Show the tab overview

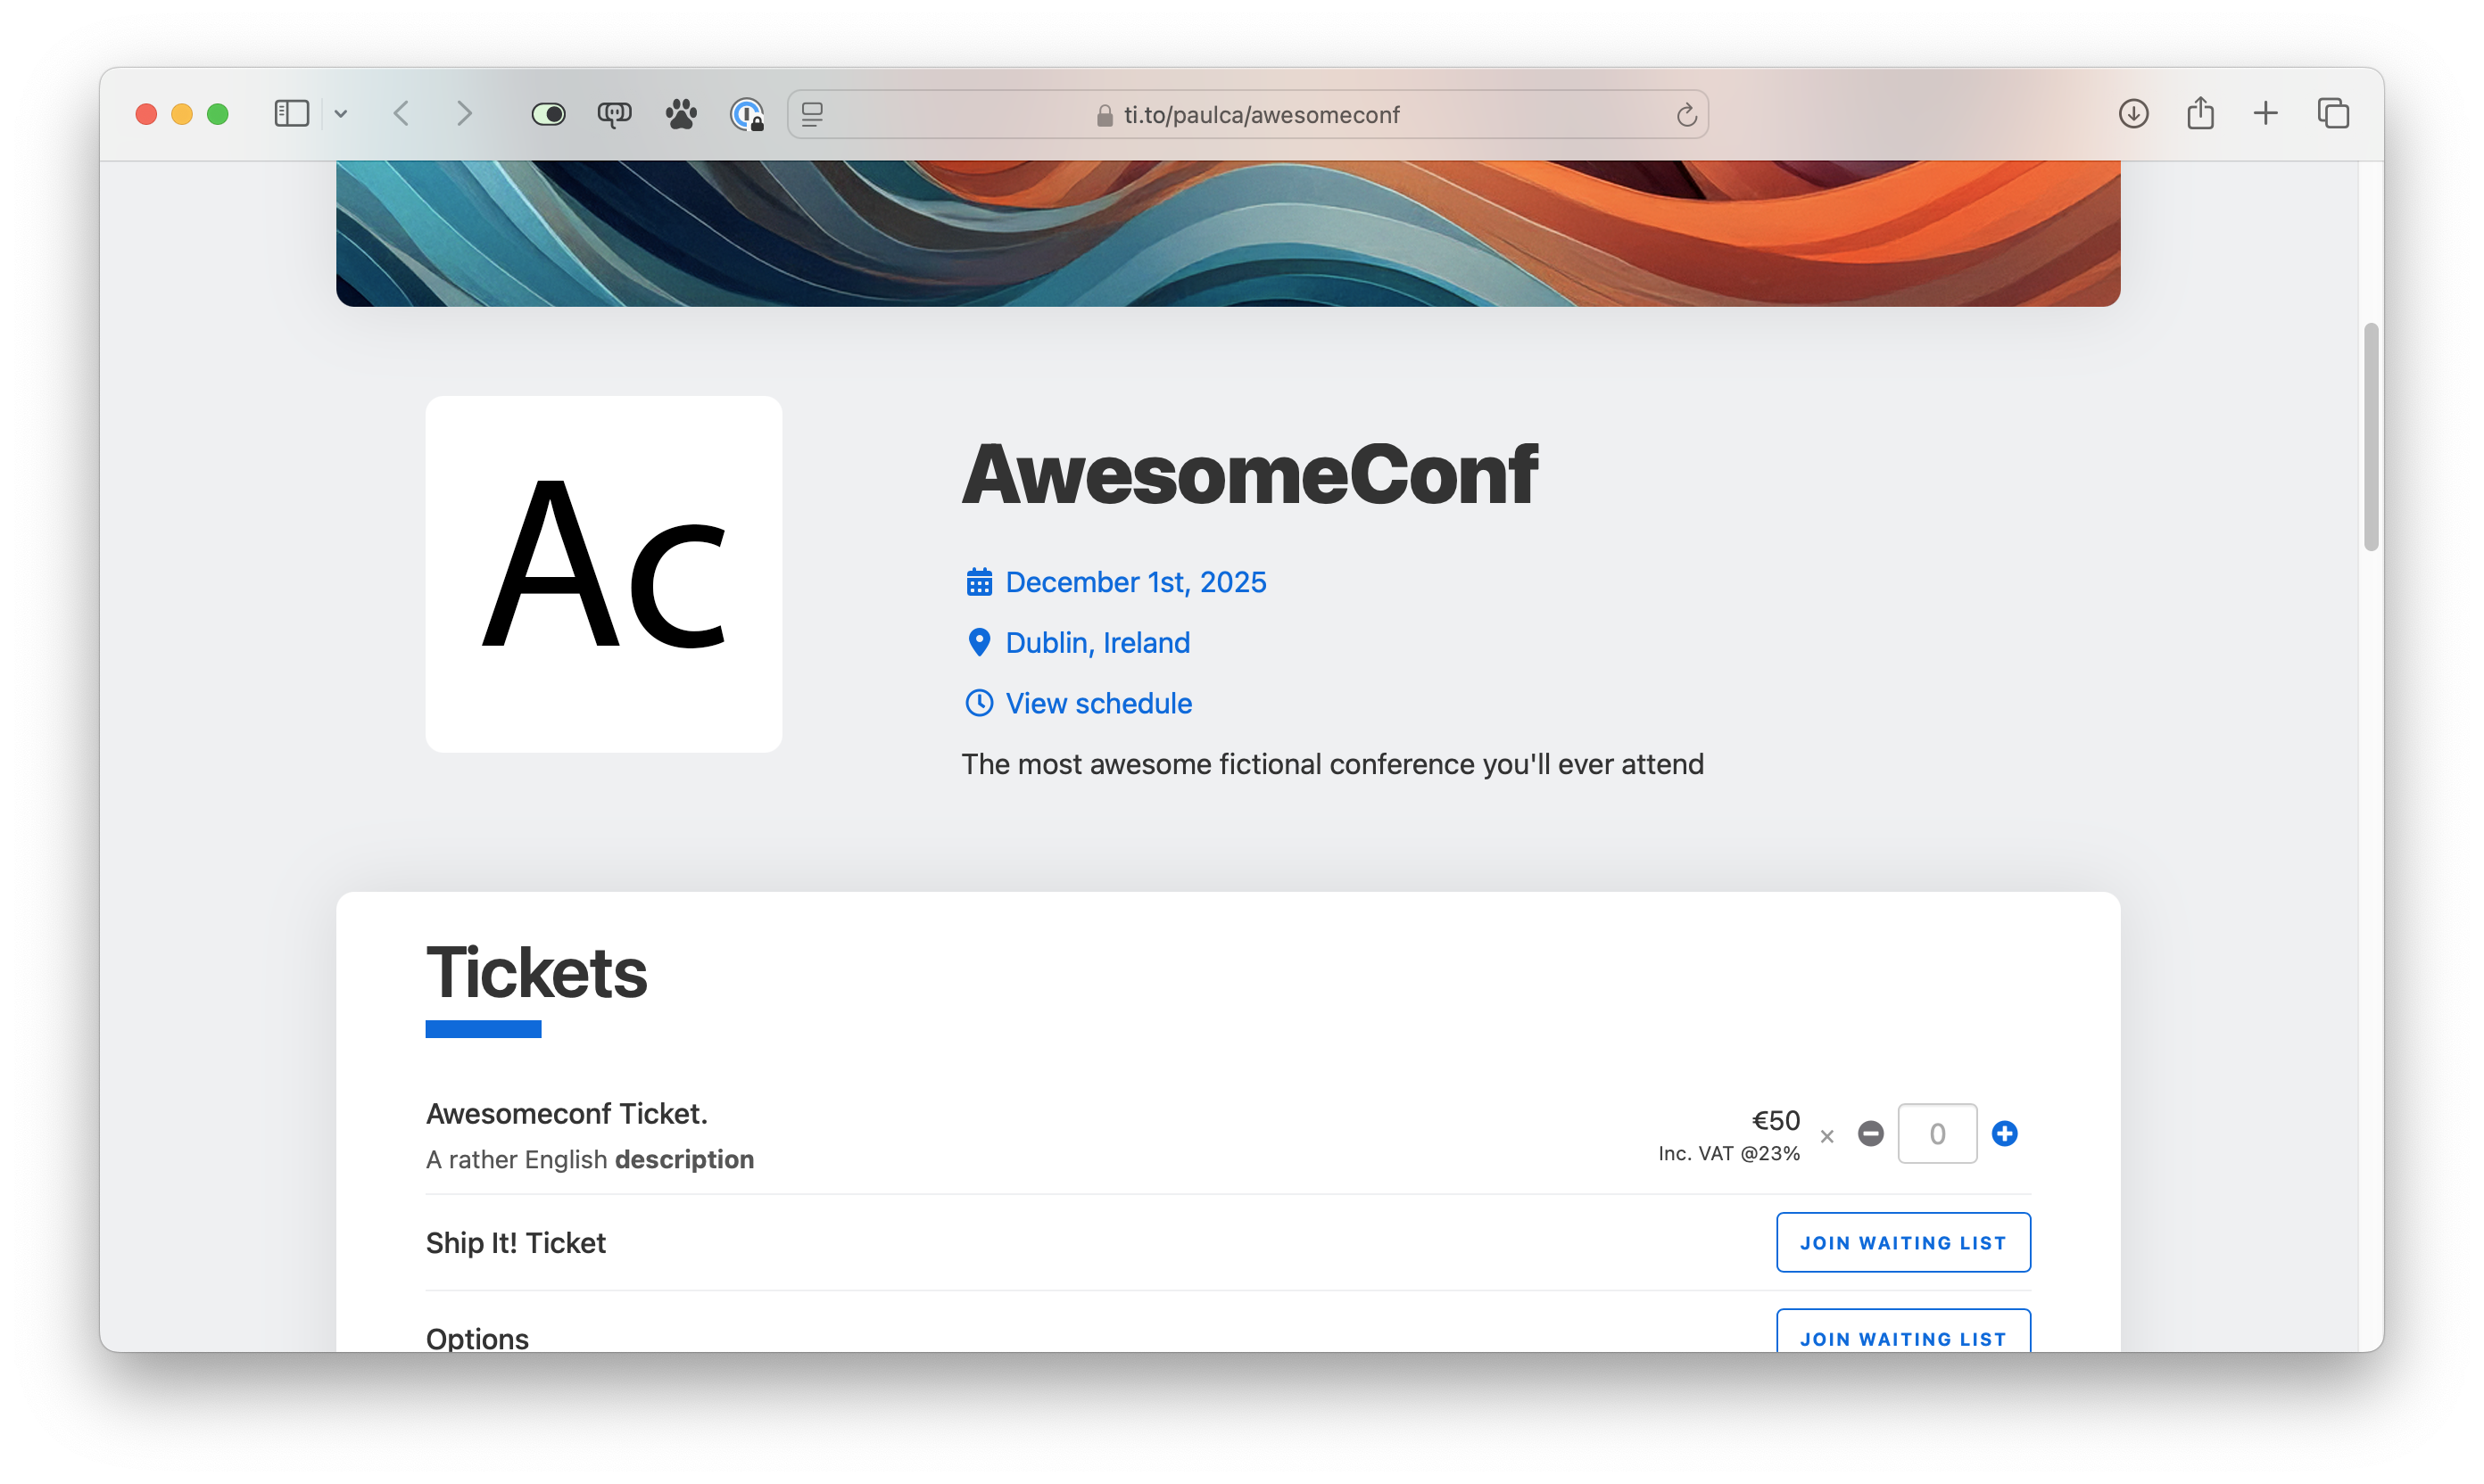2333,114
